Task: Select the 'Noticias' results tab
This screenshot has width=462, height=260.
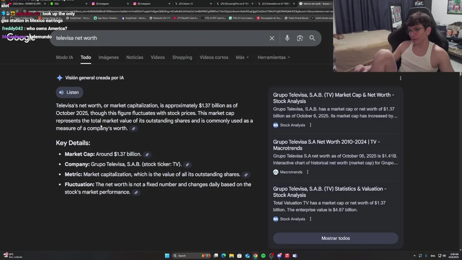Action: coord(135,57)
